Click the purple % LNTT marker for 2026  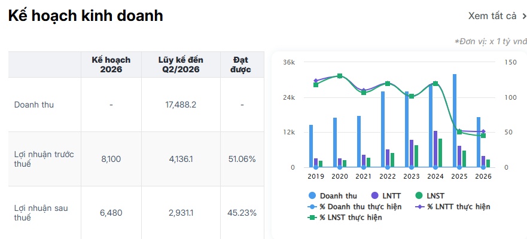click(483, 131)
